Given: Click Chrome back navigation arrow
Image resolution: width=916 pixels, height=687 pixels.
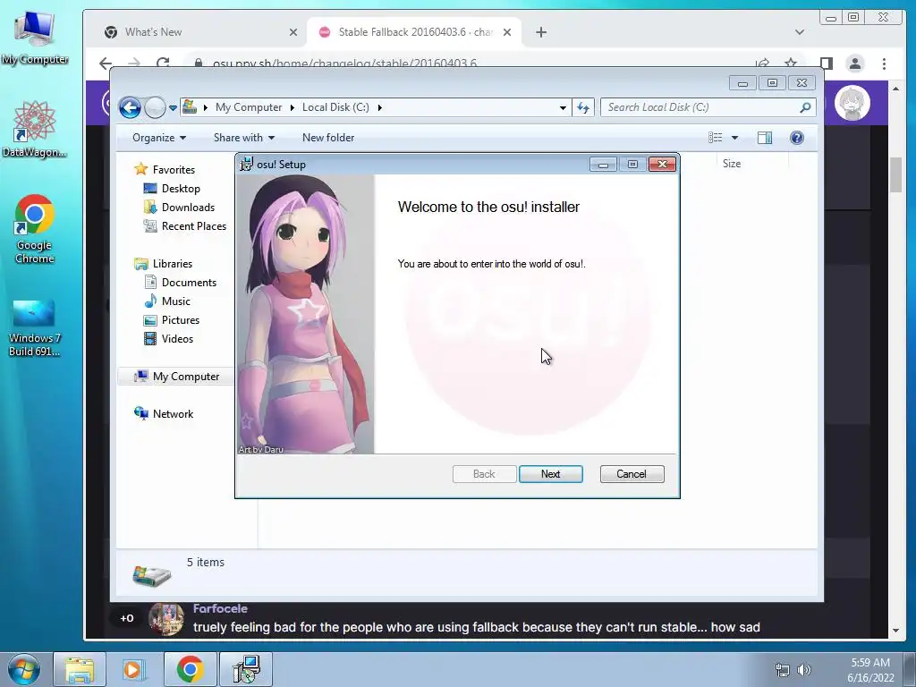Looking at the screenshot, I should pos(106,64).
